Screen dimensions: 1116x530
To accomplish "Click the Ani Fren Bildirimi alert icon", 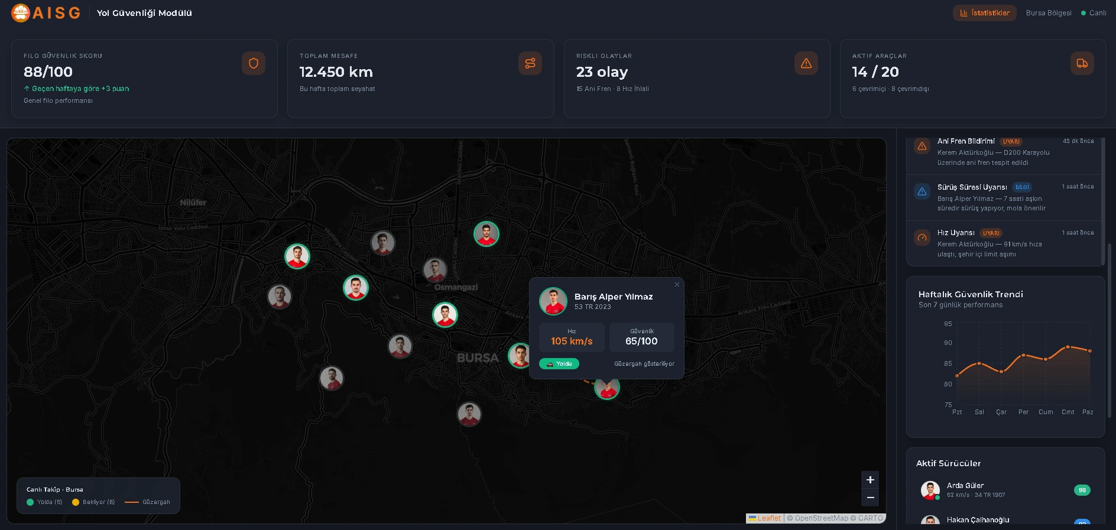I will (x=922, y=146).
